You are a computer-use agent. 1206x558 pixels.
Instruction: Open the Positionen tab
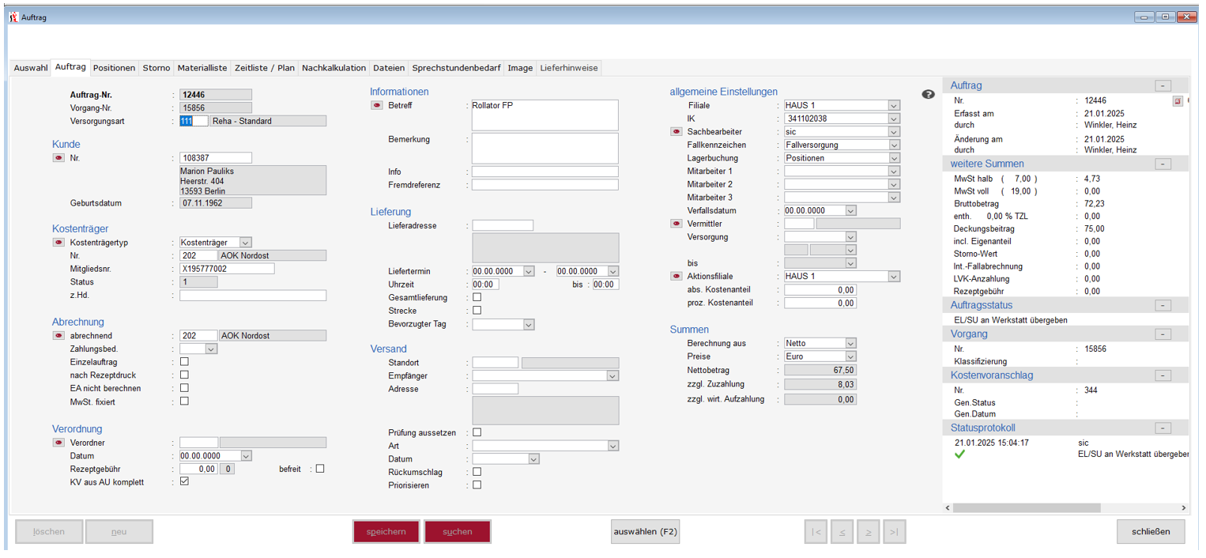[115, 68]
